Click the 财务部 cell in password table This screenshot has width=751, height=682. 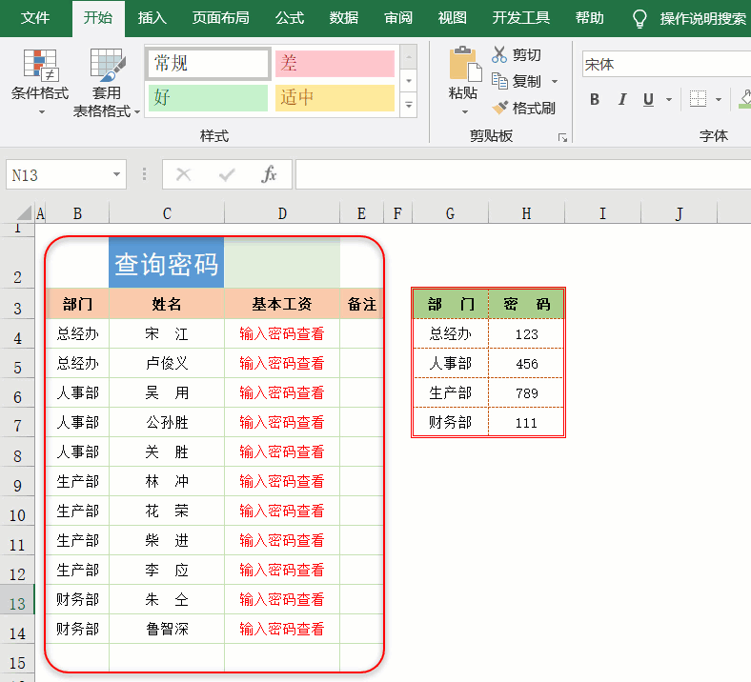coord(450,422)
